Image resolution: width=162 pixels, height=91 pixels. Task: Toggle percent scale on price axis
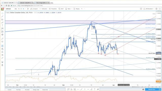tap(145, 87)
